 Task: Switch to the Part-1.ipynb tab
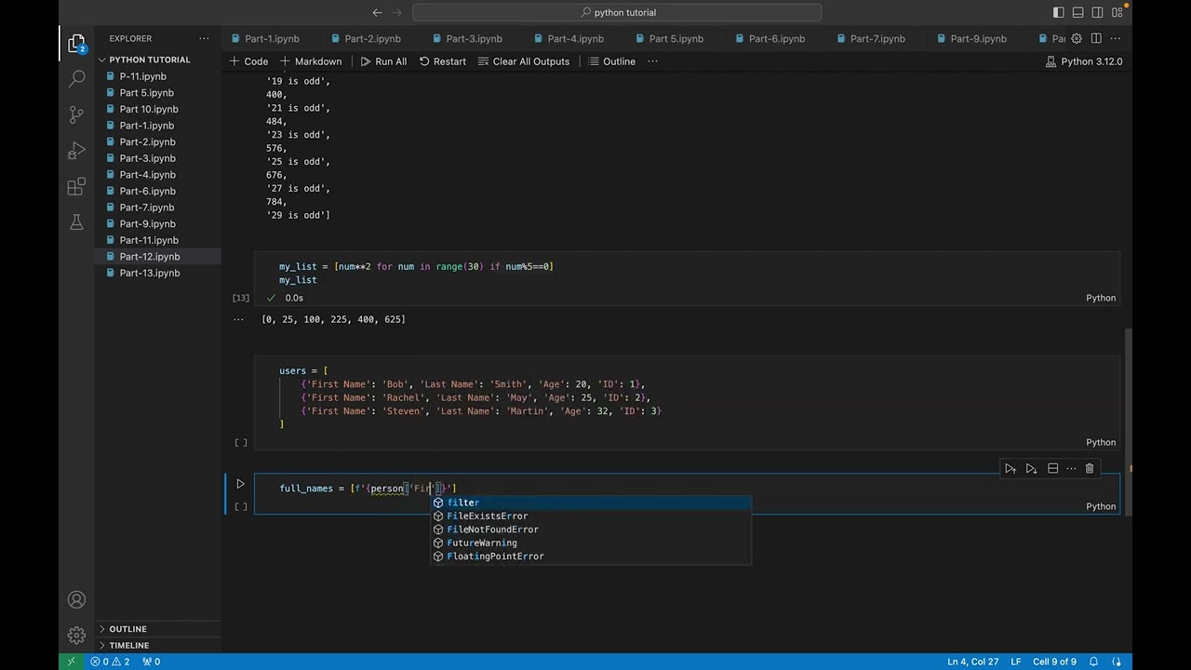[x=272, y=39]
